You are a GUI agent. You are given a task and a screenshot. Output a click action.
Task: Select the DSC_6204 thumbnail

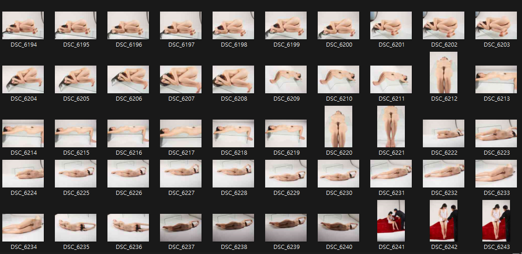[x=23, y=79]
